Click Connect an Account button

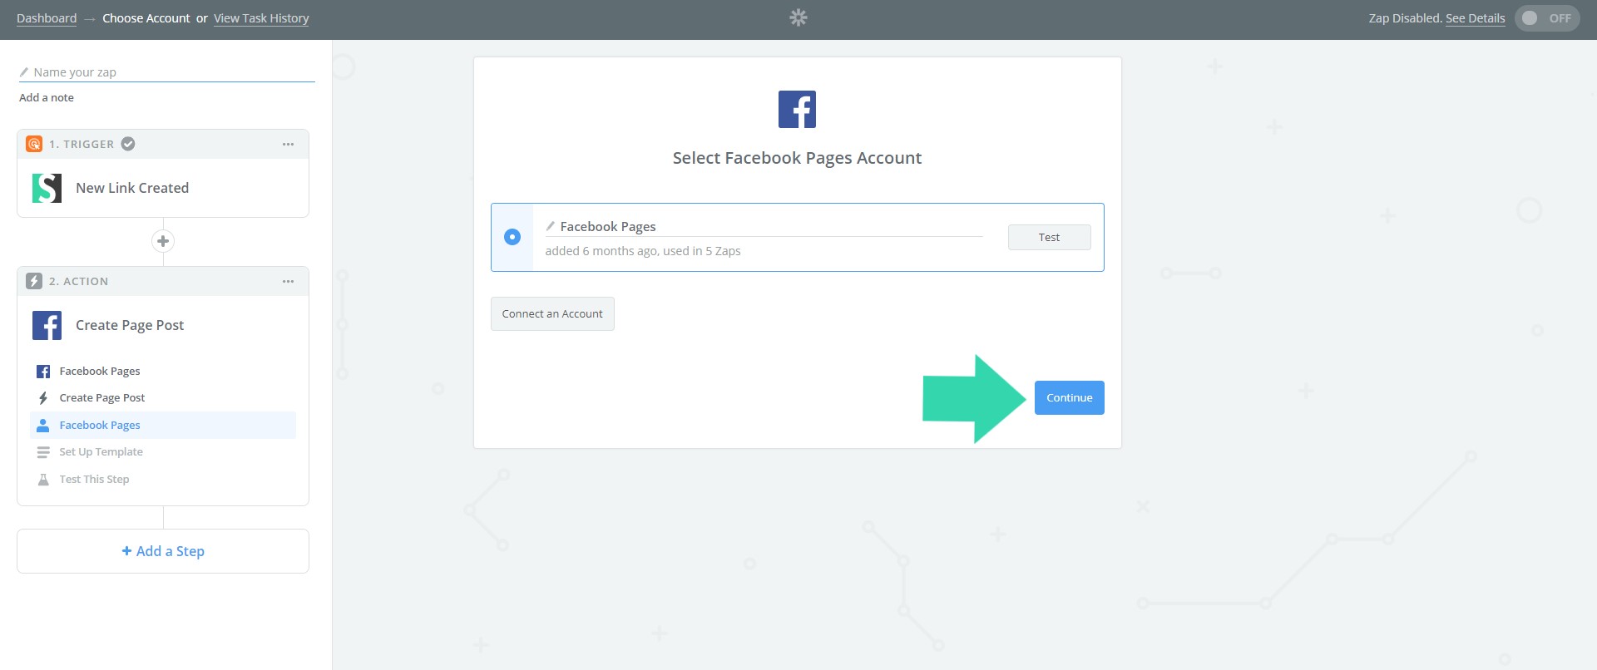(x=552, y=314)
